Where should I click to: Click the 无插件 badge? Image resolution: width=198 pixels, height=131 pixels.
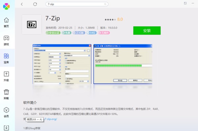coord(104,33)
